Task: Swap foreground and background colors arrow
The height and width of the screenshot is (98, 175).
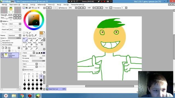Action: tap(44, 32)
